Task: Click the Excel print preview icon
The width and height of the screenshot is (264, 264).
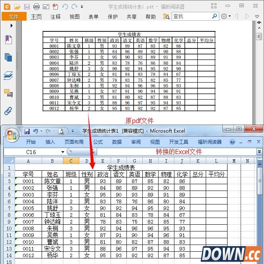Action: tap(61, 131)
